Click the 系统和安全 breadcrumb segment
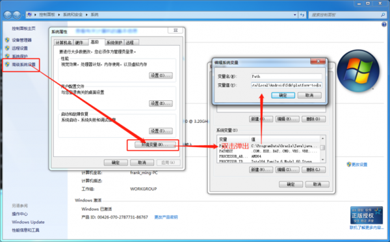 [73, 15]
